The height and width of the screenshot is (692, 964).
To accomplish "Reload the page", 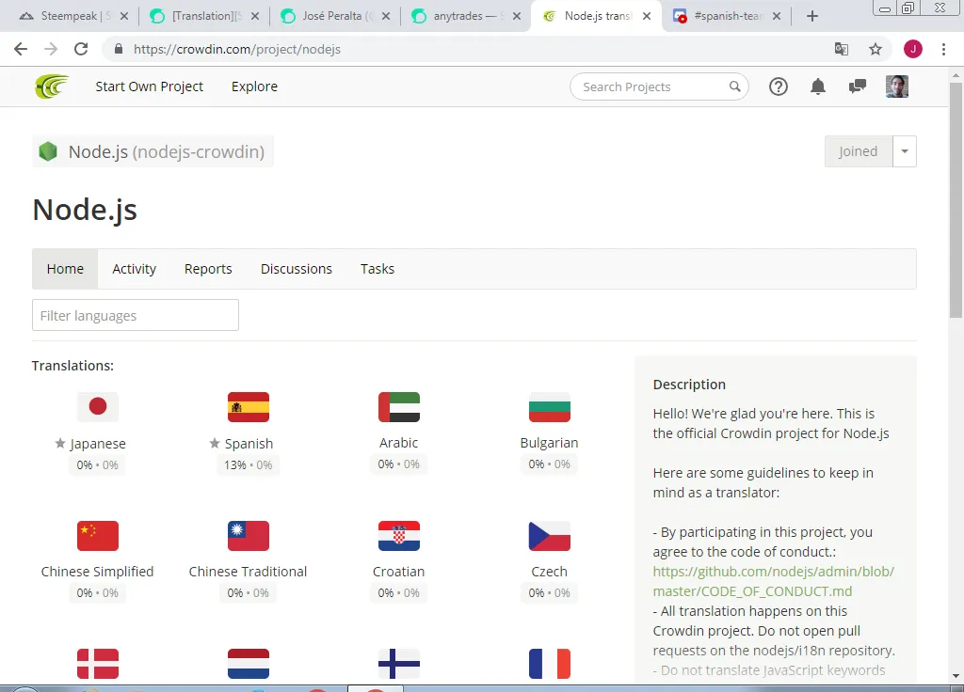I will click(81, 49).
